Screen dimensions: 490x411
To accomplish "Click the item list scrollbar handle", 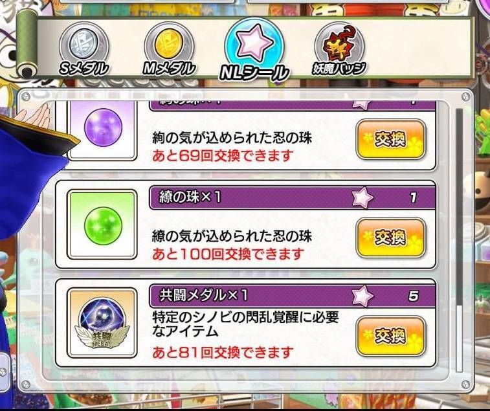I will click(459, 339).
